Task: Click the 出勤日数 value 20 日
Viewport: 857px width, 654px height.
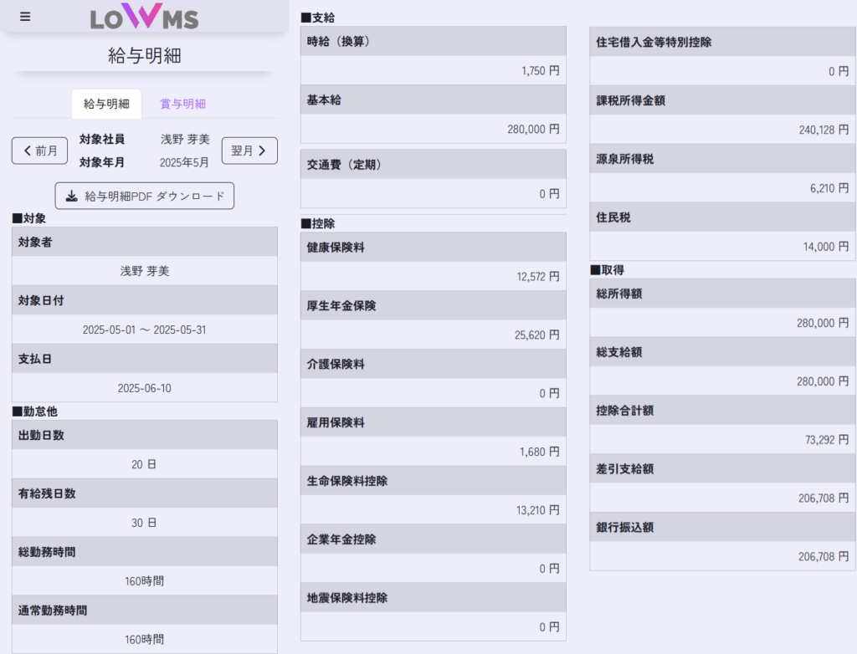Action: pos(145,464)
